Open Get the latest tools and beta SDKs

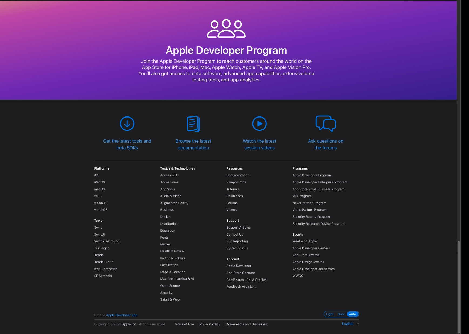click(x=127, y=144)
